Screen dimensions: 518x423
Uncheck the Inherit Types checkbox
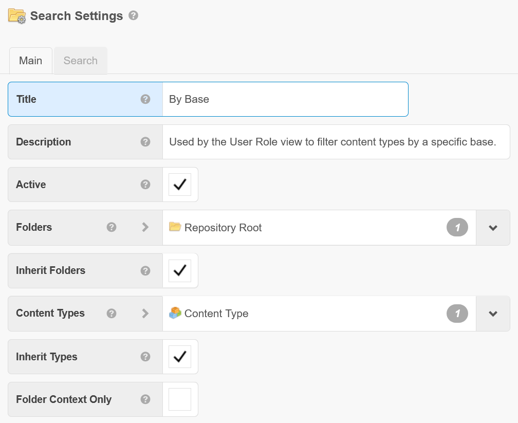(180, 357)
